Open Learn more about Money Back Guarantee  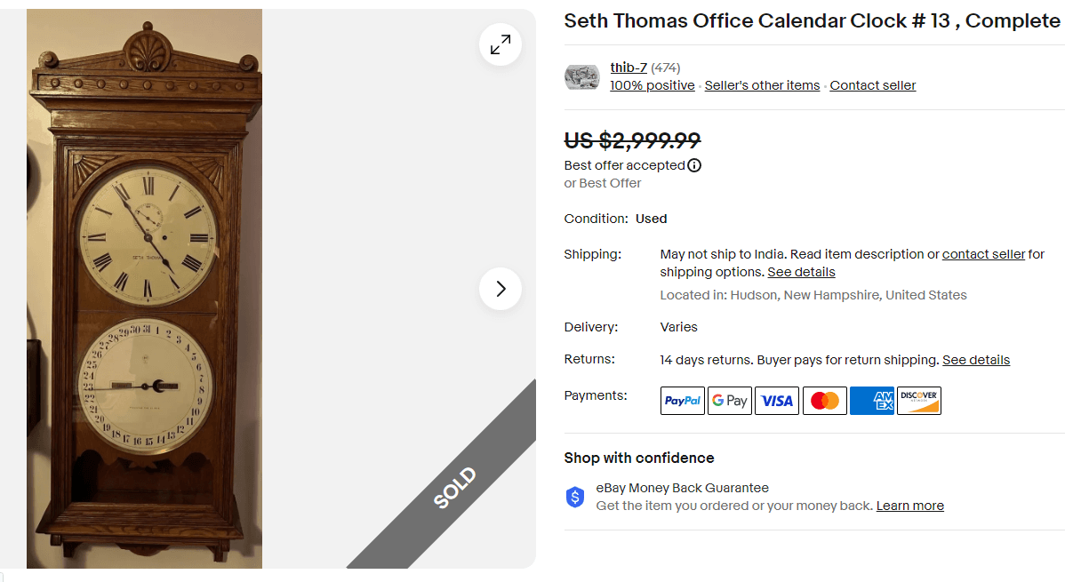coord(909,505)
